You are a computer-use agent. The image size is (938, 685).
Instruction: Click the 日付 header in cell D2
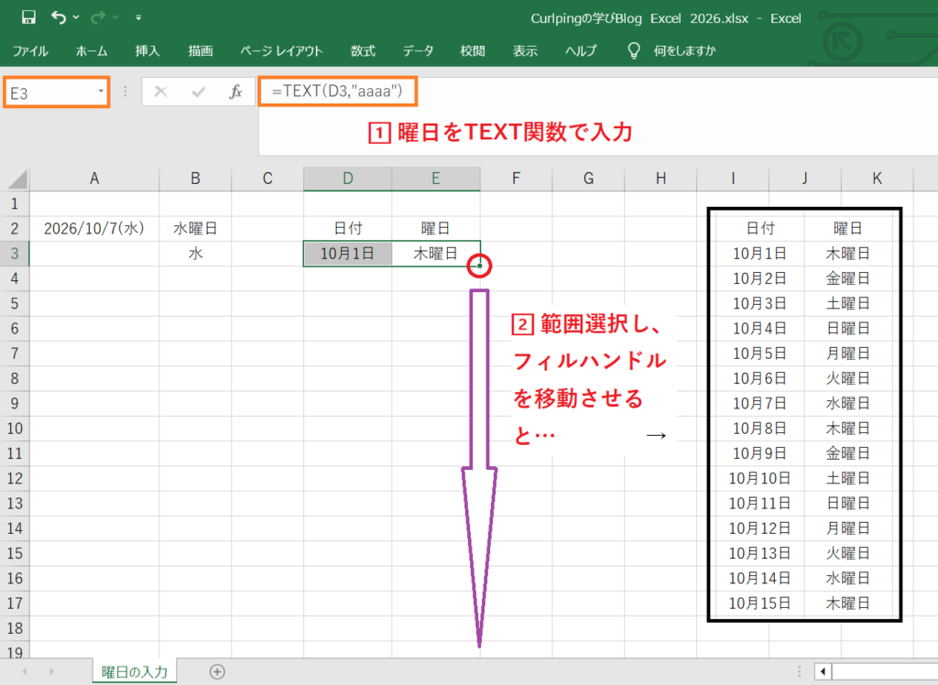(347, 229)
